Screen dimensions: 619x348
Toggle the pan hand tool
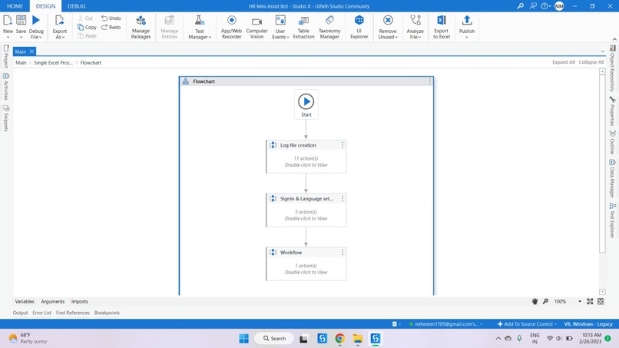535,301
